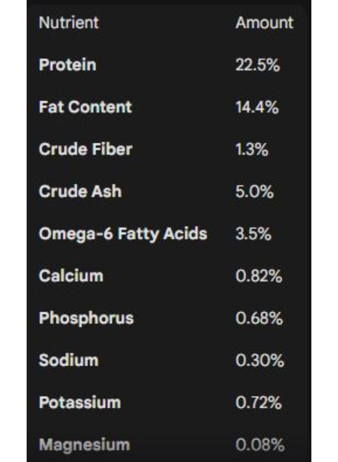Click the 5.0% crude ash value
338x462 pixels.
(255, 191)
